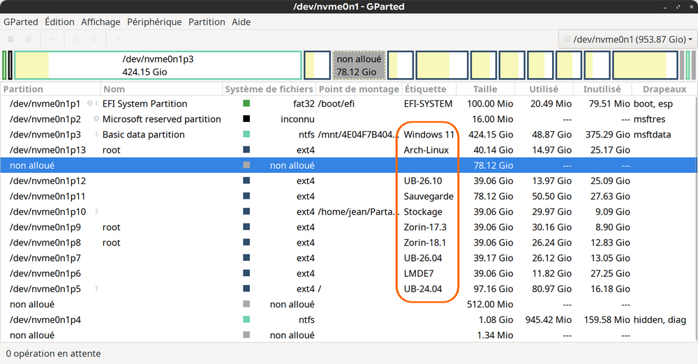Click the status icon in the nvme0n1p2 row
698x364 pixels.
96,119
